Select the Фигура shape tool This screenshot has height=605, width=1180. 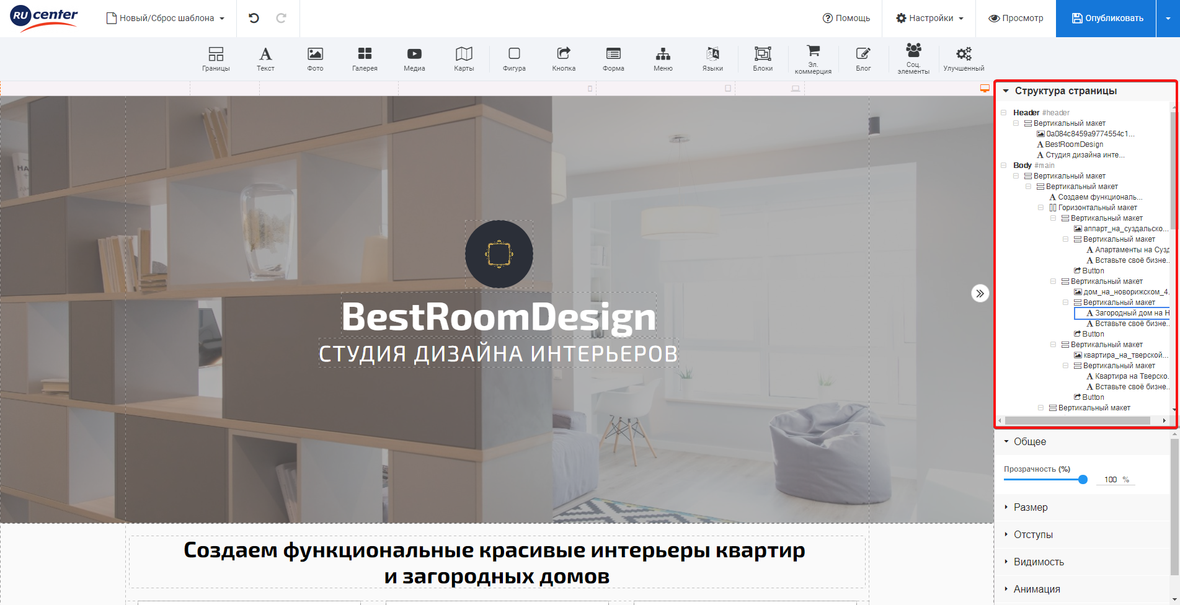(514, 60)
